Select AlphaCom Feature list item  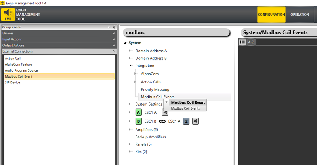click(x=18, y=64)
